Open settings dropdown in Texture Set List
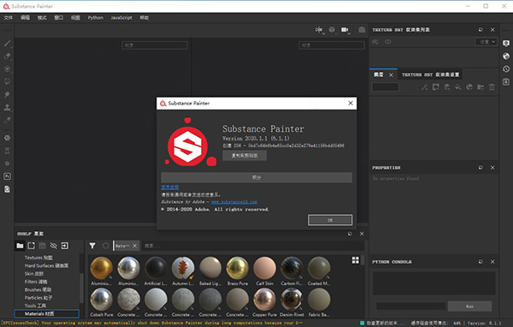 [486, 42]
